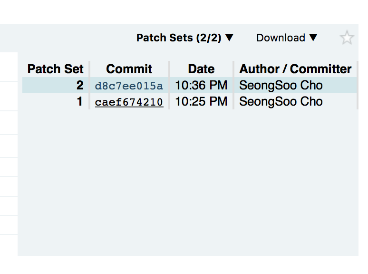Click empty area below patch set table
Screen dimensions: 368x274
190,190
